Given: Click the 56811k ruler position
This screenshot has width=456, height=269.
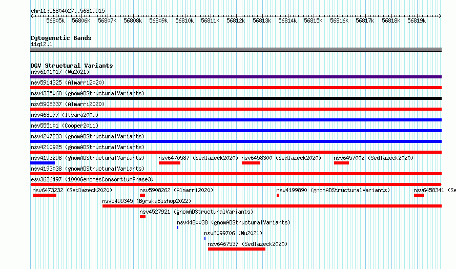Looking at the screenshot, I should pos(210,20).
